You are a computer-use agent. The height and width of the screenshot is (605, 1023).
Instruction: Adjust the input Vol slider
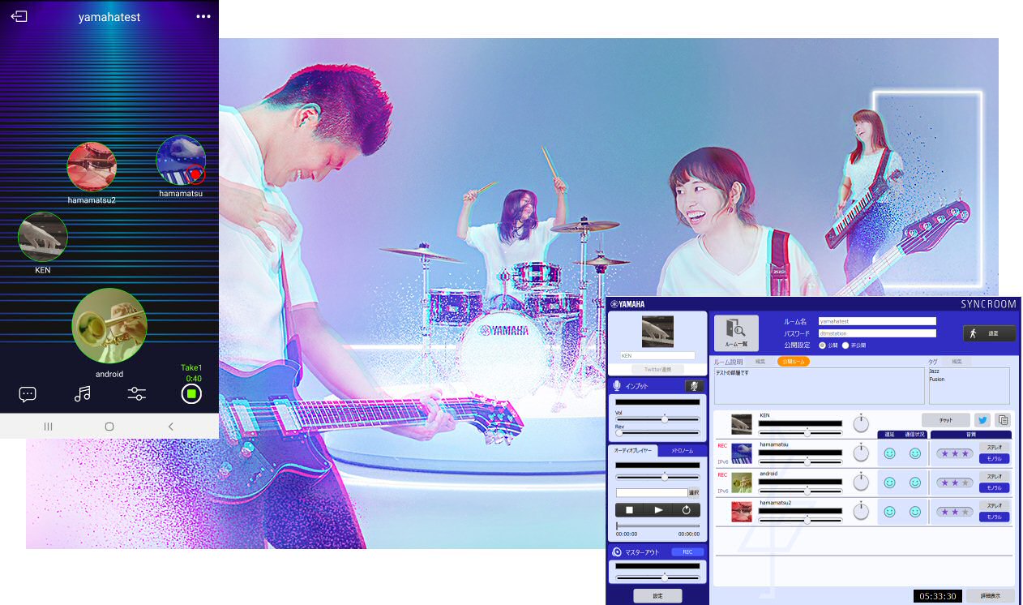point(657,418)
